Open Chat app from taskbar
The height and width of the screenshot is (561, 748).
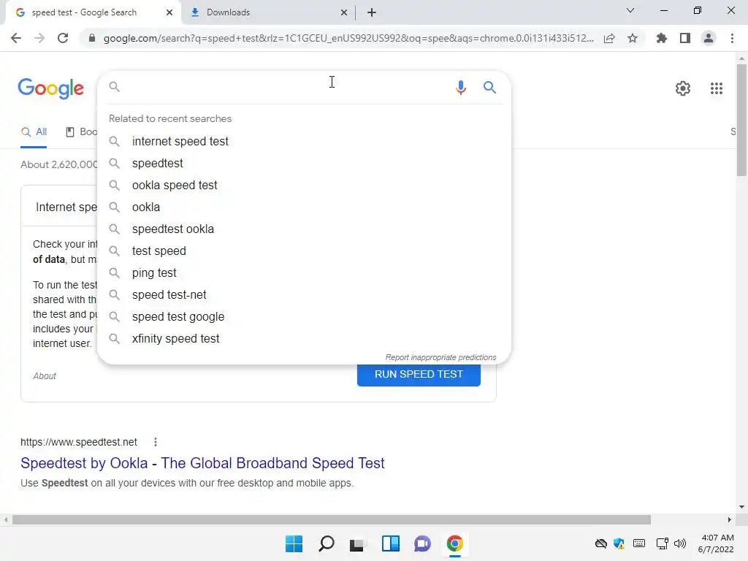click(x=422, y=543)
